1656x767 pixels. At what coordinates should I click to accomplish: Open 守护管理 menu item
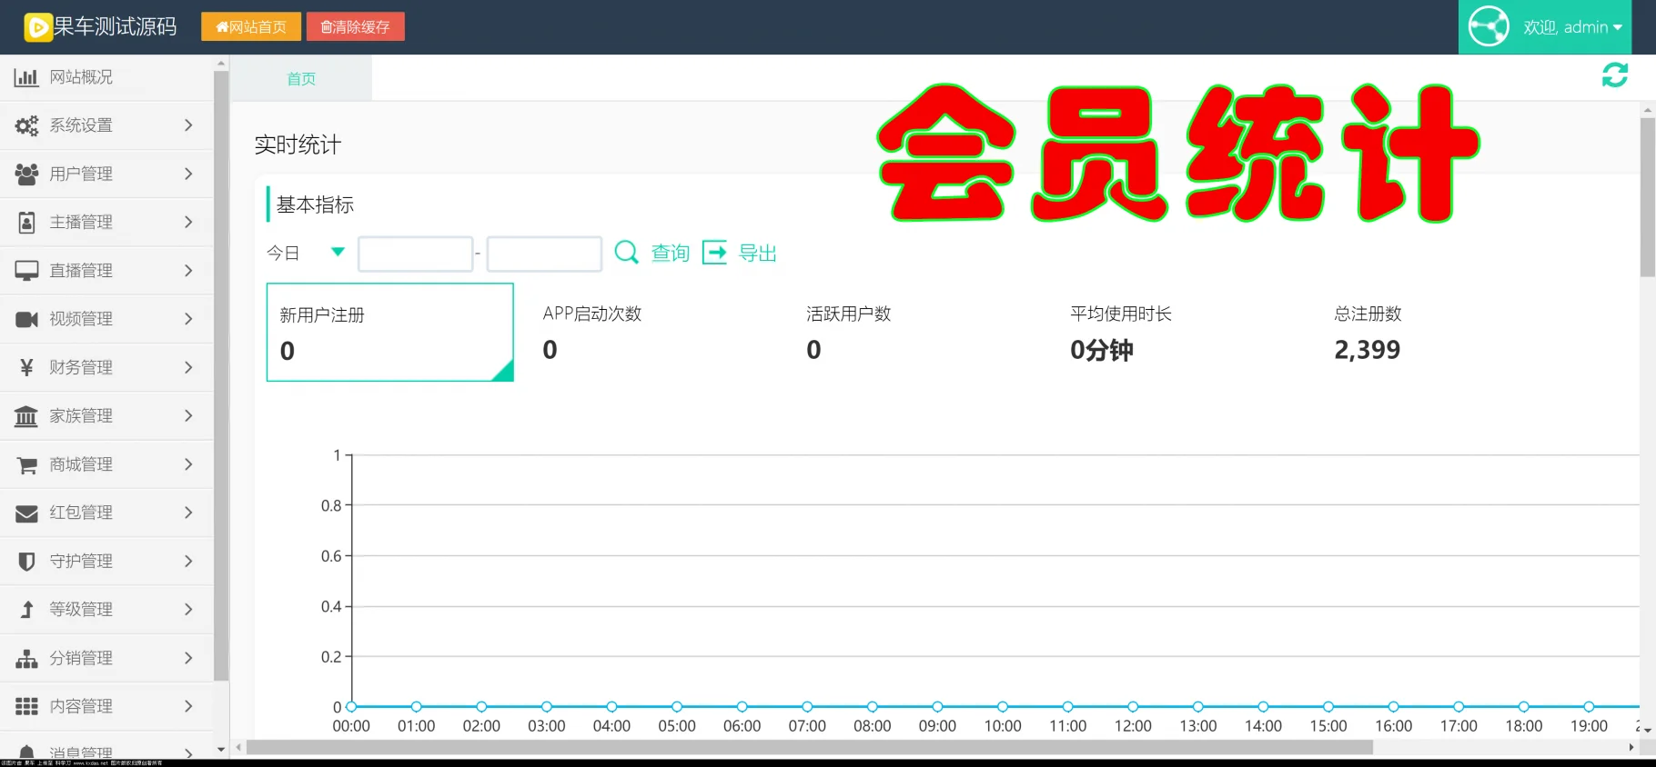click(x=106, y=562)
